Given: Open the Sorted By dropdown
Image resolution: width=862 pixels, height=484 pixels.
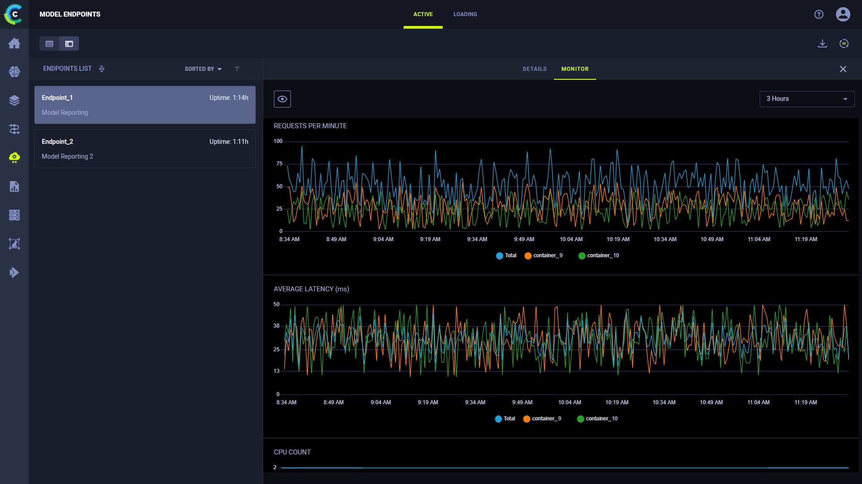Looking at the screenshot, I should pos(203,69).
